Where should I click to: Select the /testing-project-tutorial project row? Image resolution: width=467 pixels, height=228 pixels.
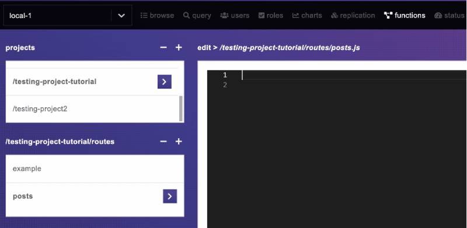pos(92,82)
